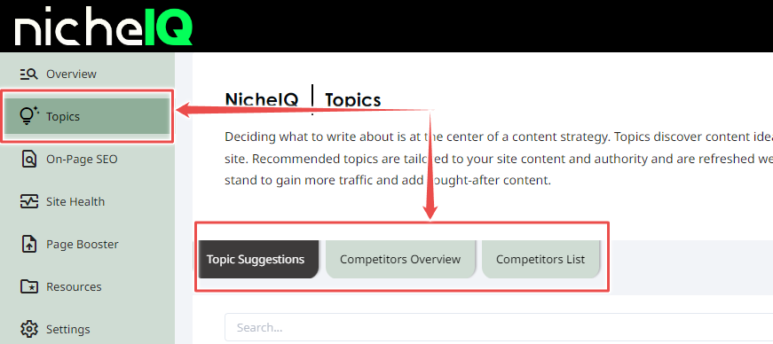The width and height of the screenshot is (773, 344).
Task: Click the Page Booster upload page icon
Action: [x=28, y=244]
